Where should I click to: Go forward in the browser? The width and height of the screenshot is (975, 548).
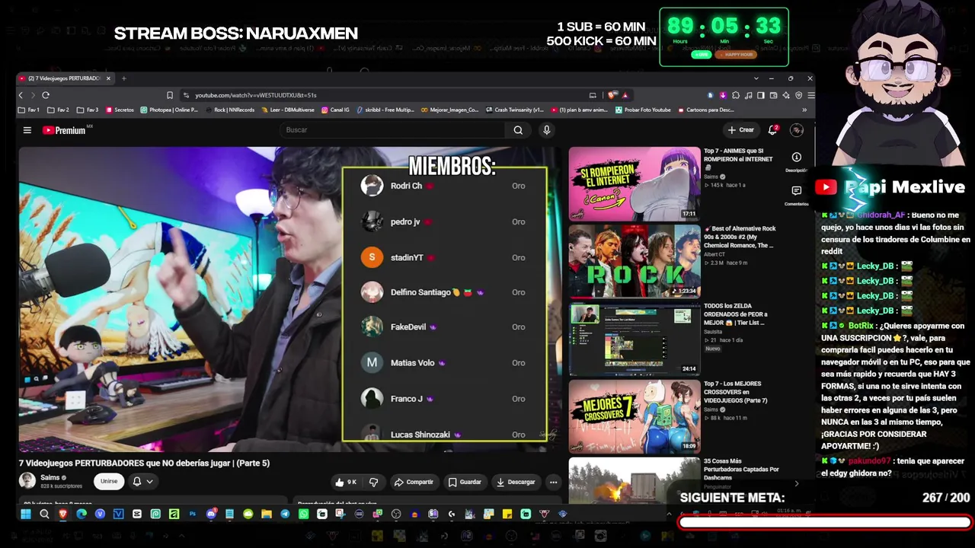coord(32,95)
